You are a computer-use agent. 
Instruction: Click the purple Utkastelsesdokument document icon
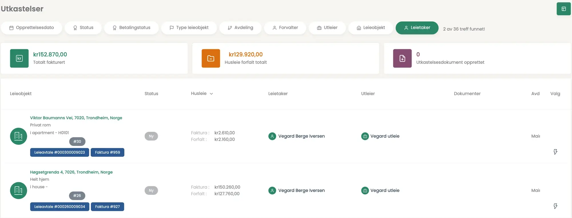pyautogui.click(x=402, y=58)
